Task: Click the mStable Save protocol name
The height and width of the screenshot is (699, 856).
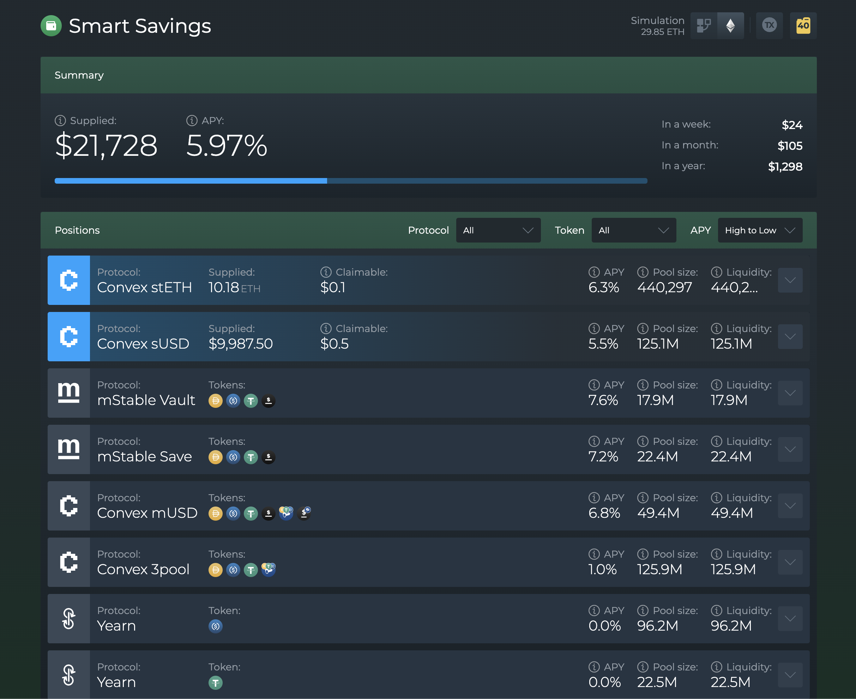Action: [x=144, y=456]
